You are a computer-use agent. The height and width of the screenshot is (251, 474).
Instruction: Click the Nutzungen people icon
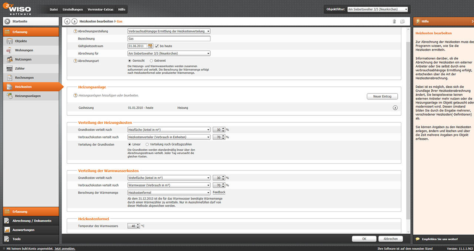click(x=9, y=59)
